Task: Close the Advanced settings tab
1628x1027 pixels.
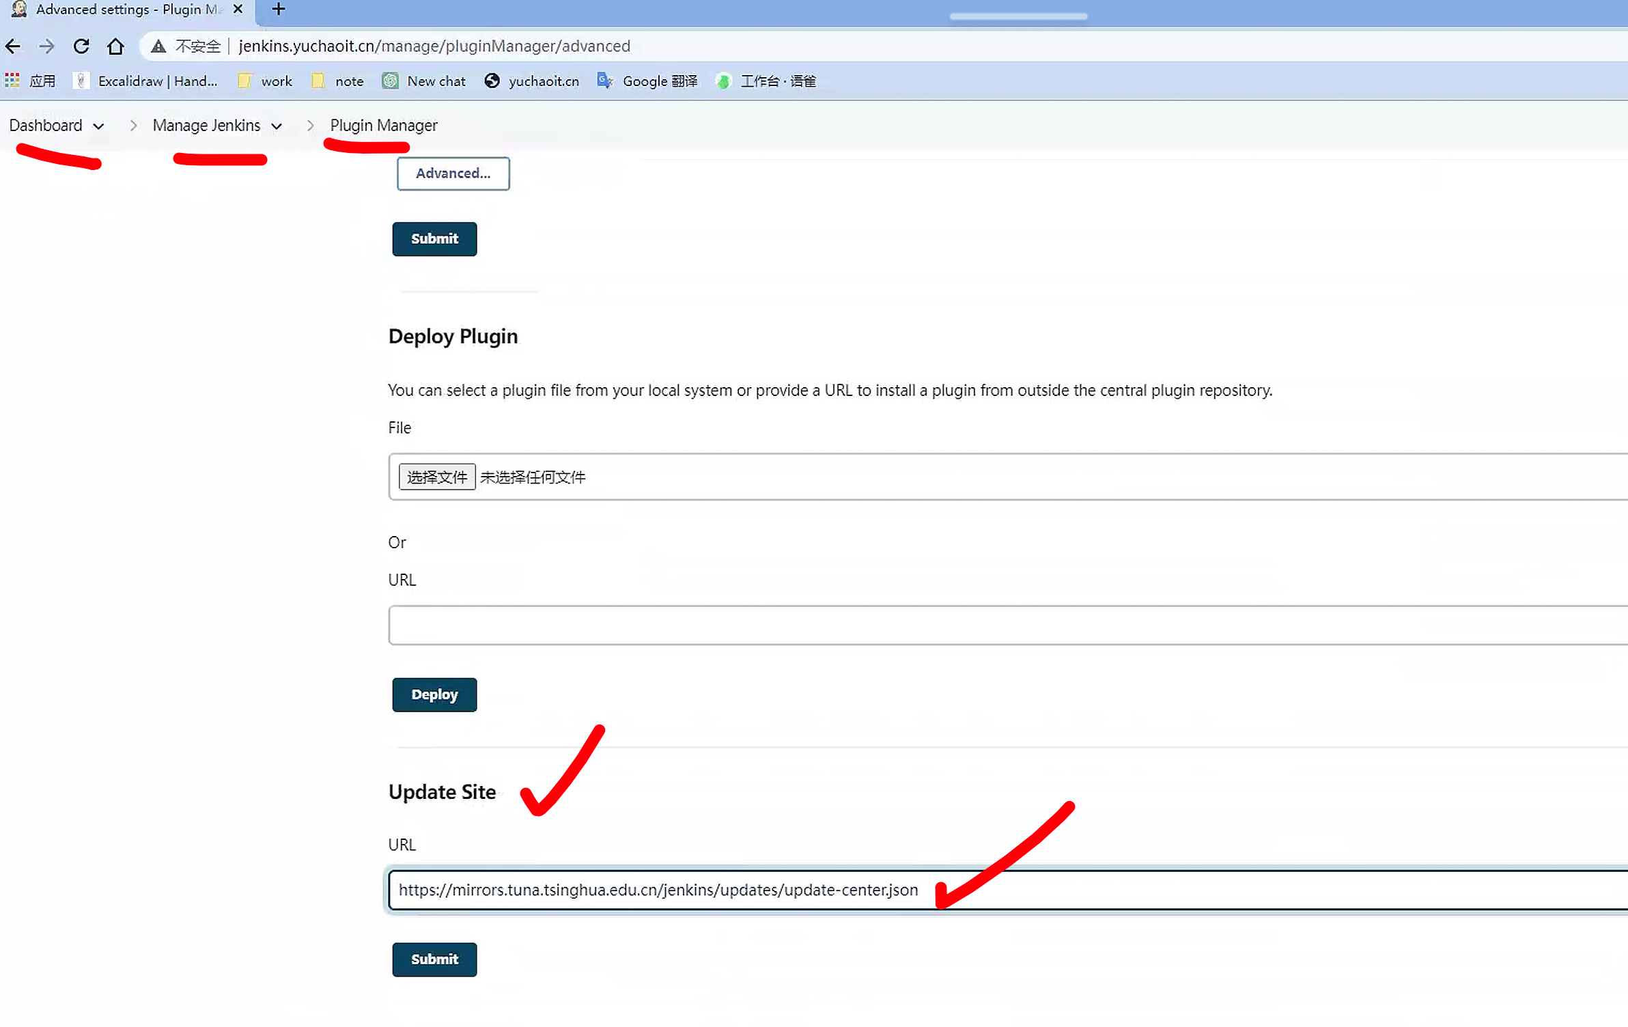Action: [x=238, y=10]
